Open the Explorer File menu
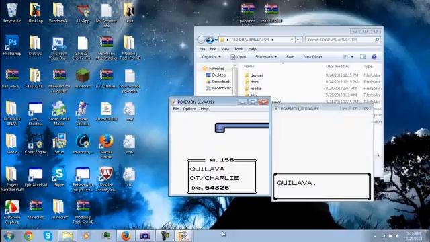The height and width of the screenshot is (242, 430). tap(202, 49)
